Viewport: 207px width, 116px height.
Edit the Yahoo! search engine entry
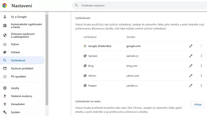191,76
